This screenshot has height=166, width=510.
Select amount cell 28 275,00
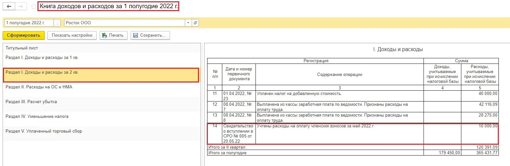[480, 118]
